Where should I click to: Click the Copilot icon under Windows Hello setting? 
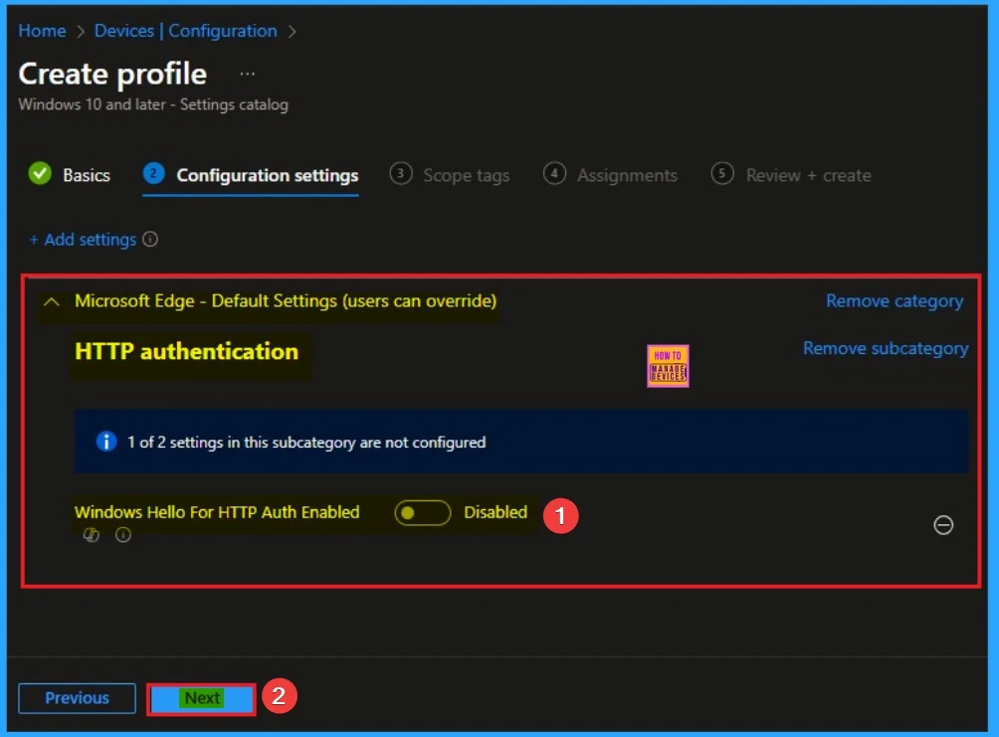coord(92,535)
